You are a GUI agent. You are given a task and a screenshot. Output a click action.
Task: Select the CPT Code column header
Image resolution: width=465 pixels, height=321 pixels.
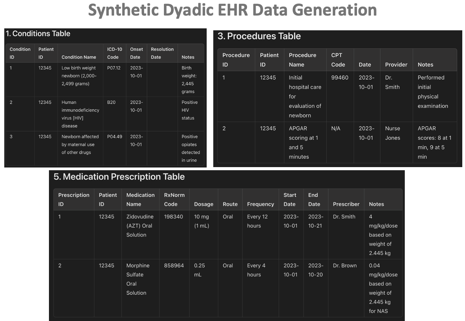[338, 60]
